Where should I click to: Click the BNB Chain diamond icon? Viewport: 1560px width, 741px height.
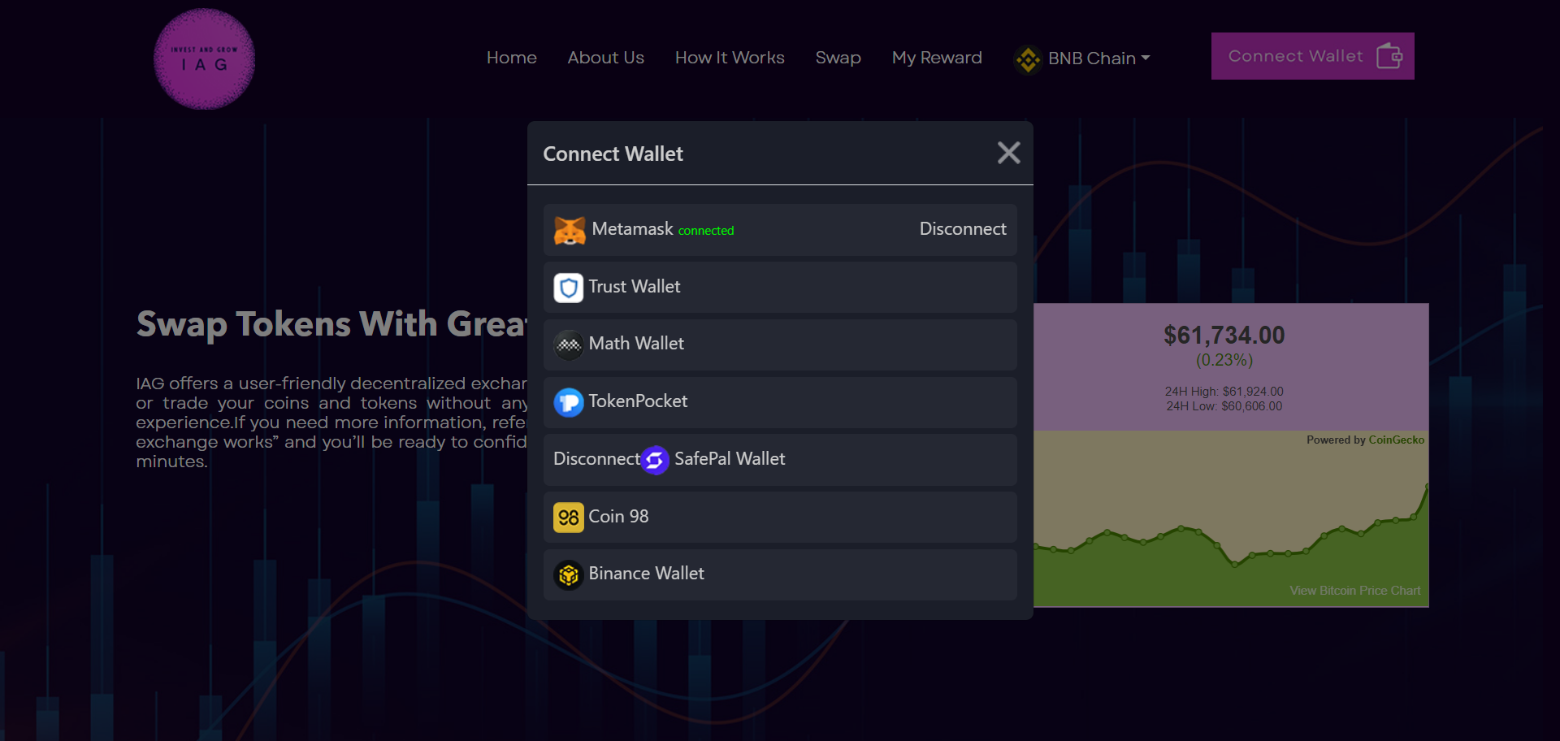(1028, 58)
